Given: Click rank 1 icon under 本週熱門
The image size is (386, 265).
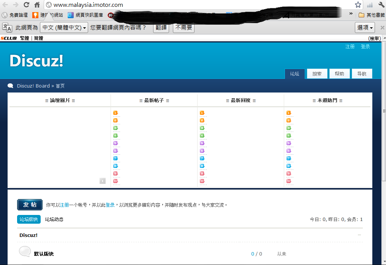Looking at the screenshot, I should point(289,113).
